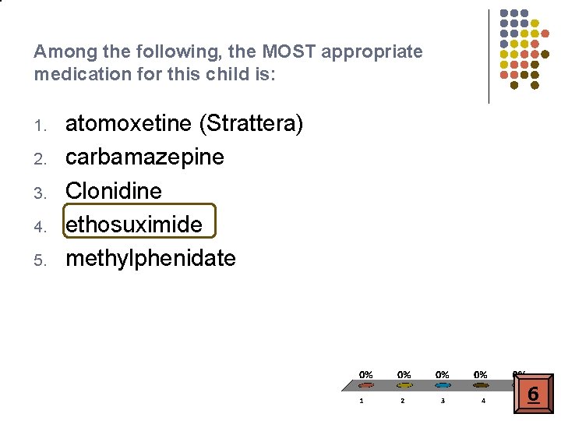Click the list number 1 beside atomoxetine
The image size is (561, 421).
[x=41, y=126]
